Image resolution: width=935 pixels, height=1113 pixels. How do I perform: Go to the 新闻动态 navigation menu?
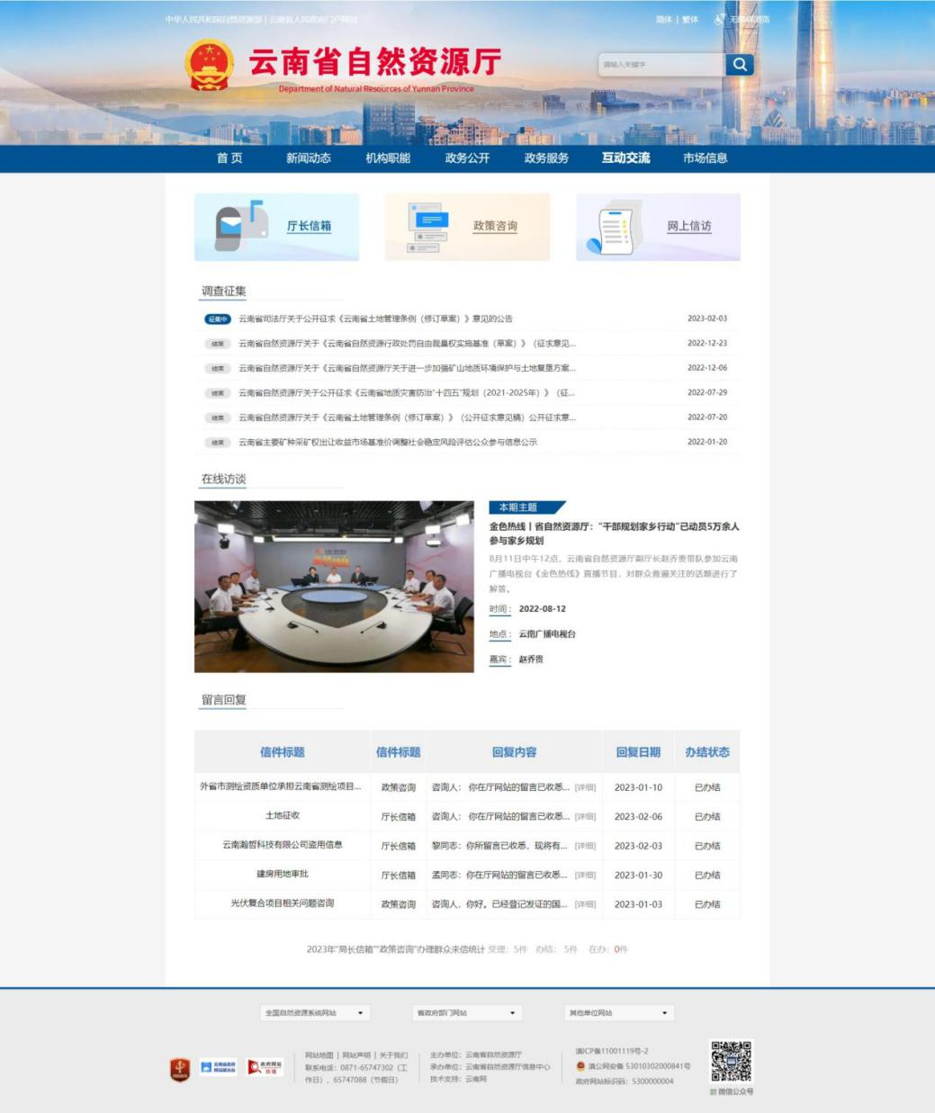309,158
